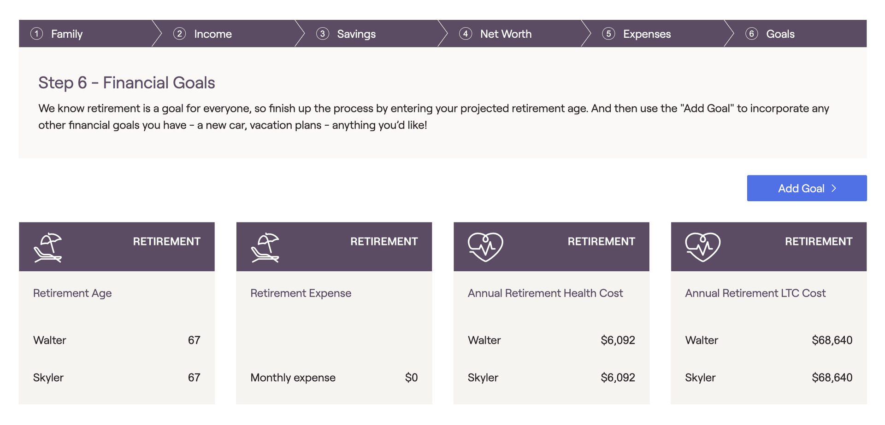
Task: Select Skyler's retirement age value
Action: [194, 378]
